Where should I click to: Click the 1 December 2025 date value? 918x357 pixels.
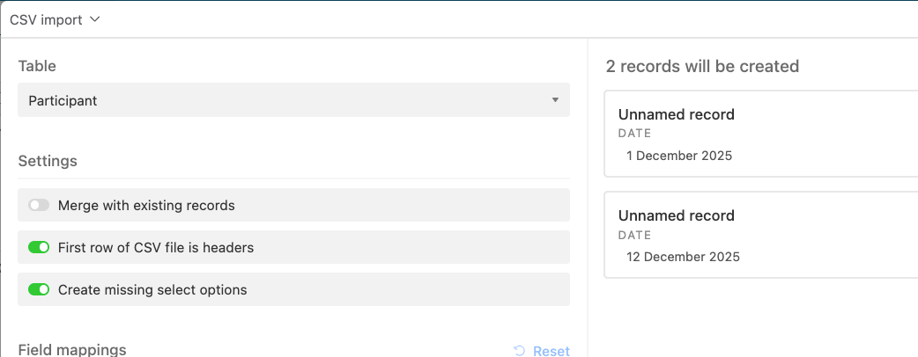click(679, 156)
